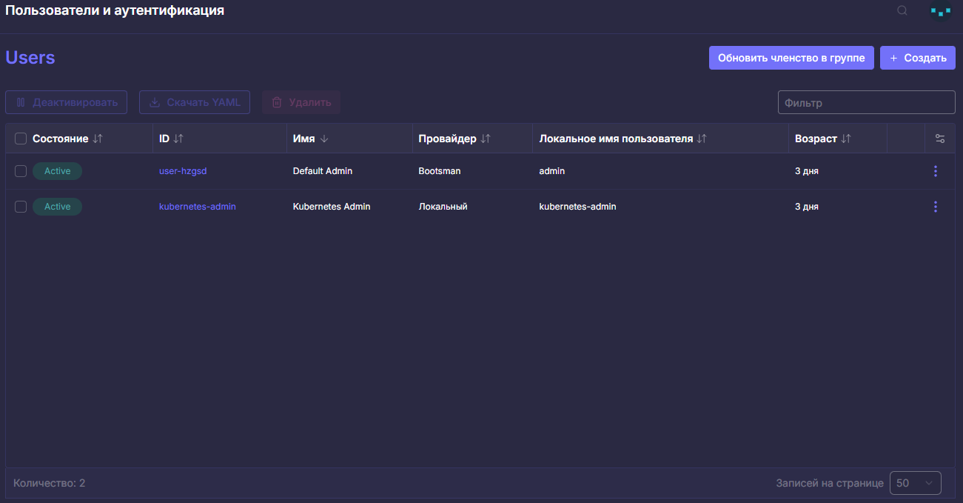Tick the select-all checkbox in table header
The height and width of the screenshot is (503, 963).
[x=21, y=139]
